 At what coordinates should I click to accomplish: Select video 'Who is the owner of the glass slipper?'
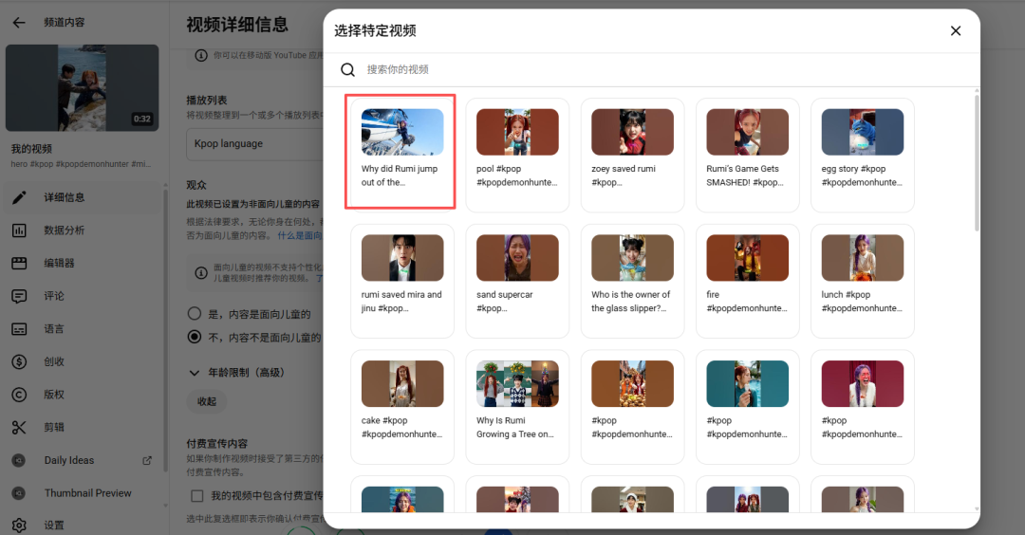632,281
